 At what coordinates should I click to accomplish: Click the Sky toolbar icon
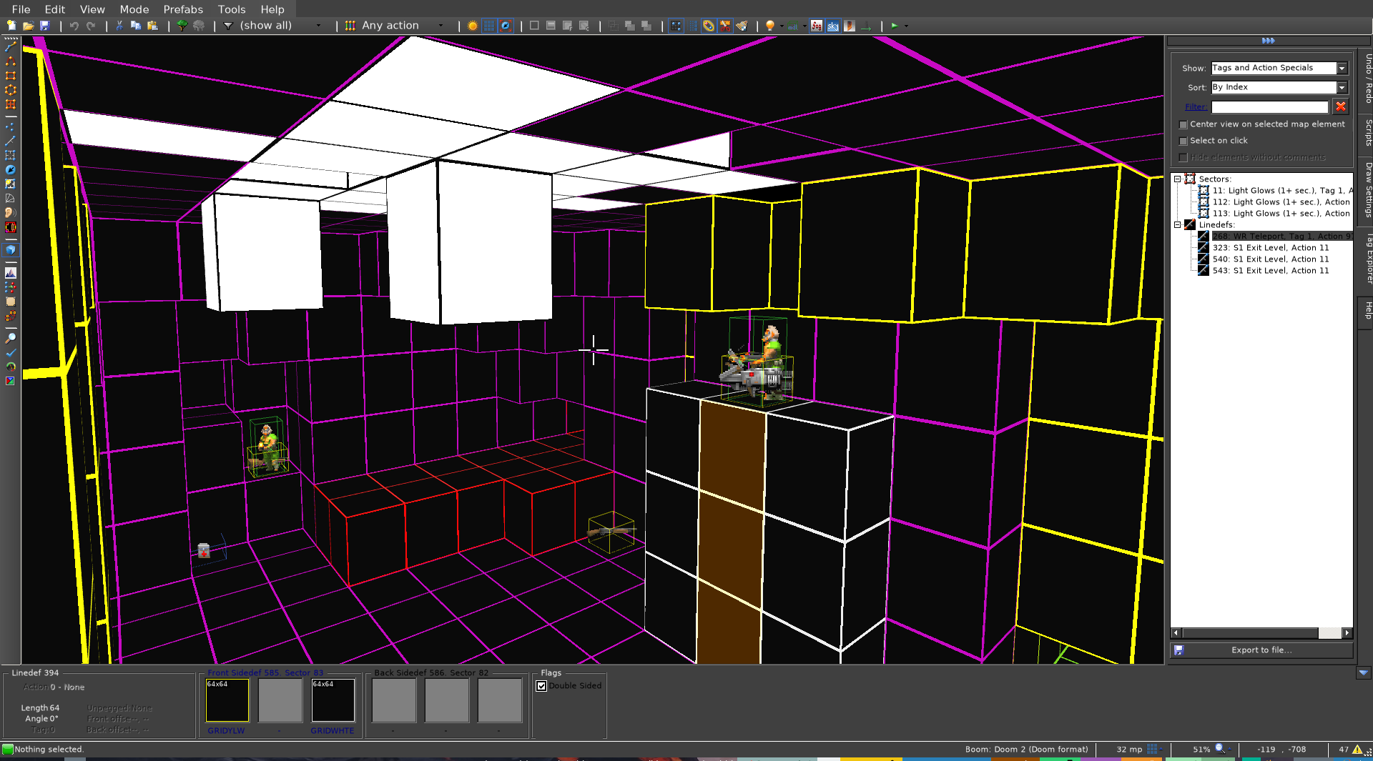point(833,26)
